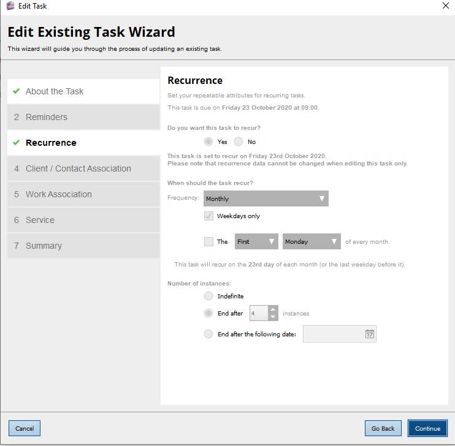
Task: Open the calendar date picker icon
Action: tap(369, 334)
